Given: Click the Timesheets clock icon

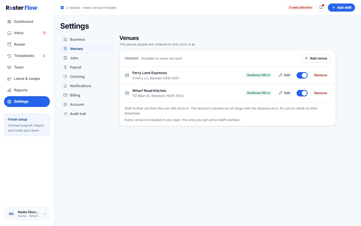Looking at the screenshot, I should click(9, 56).
